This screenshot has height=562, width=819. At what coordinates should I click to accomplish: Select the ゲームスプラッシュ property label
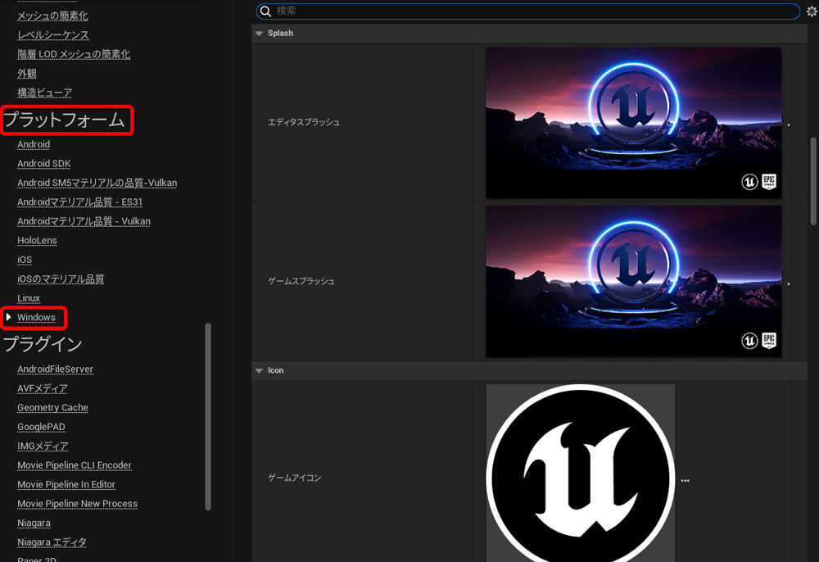pos(301,282)
